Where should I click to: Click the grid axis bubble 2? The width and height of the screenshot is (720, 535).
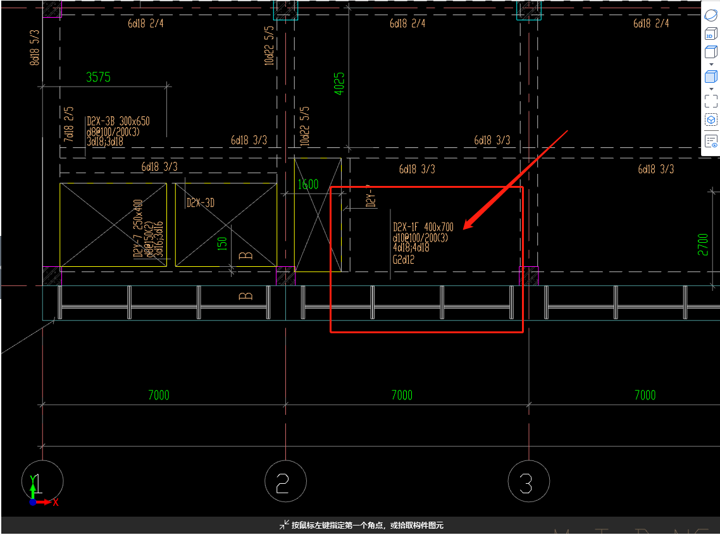(x=285, y=481)
